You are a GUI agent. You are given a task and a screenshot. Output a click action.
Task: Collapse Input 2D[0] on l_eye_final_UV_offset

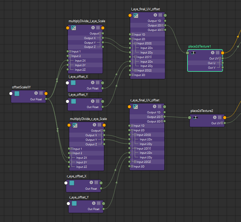coord(135,44)
